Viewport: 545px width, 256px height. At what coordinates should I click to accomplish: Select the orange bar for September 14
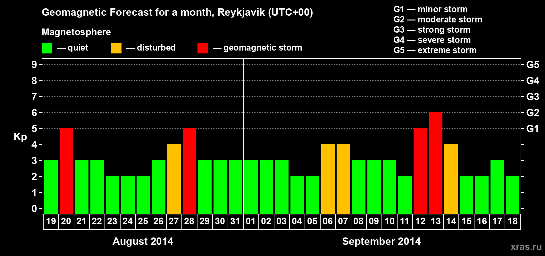pos(451,179)
